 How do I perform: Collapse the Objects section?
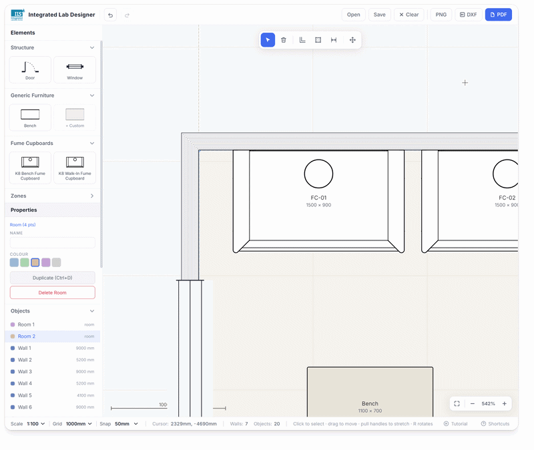[92, 311]
